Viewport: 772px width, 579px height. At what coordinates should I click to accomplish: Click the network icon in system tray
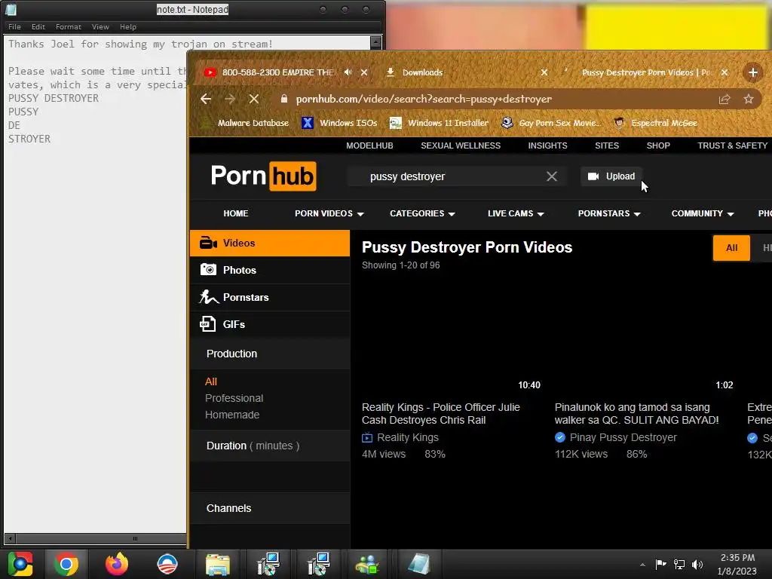[679, 564]
